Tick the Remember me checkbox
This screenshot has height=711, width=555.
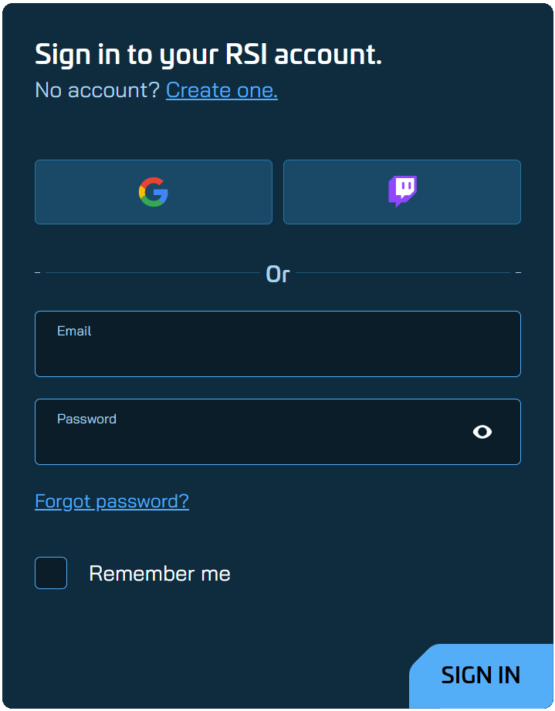(x=51, y=573)
